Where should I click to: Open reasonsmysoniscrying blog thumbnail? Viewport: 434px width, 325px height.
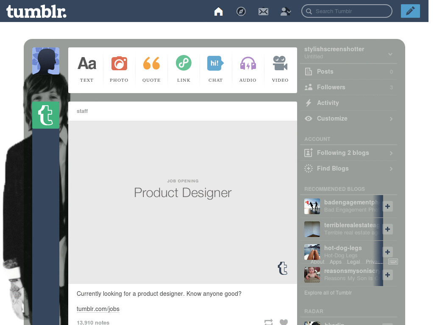[312, 275]
